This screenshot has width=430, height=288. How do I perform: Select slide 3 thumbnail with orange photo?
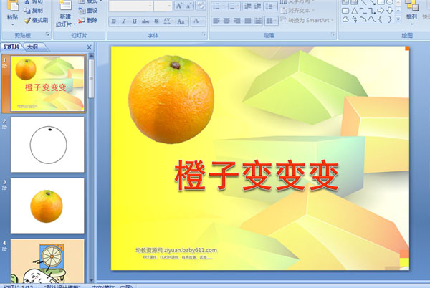47,206
